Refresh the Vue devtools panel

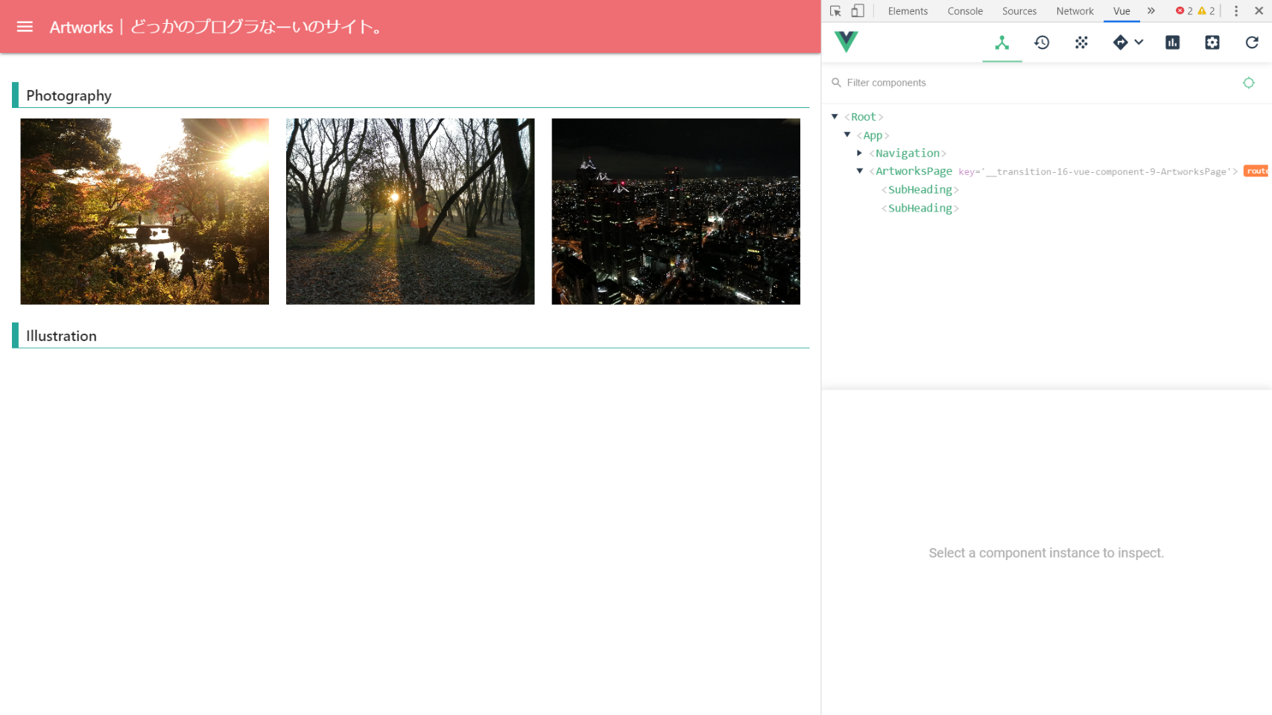pos(1252,42)
